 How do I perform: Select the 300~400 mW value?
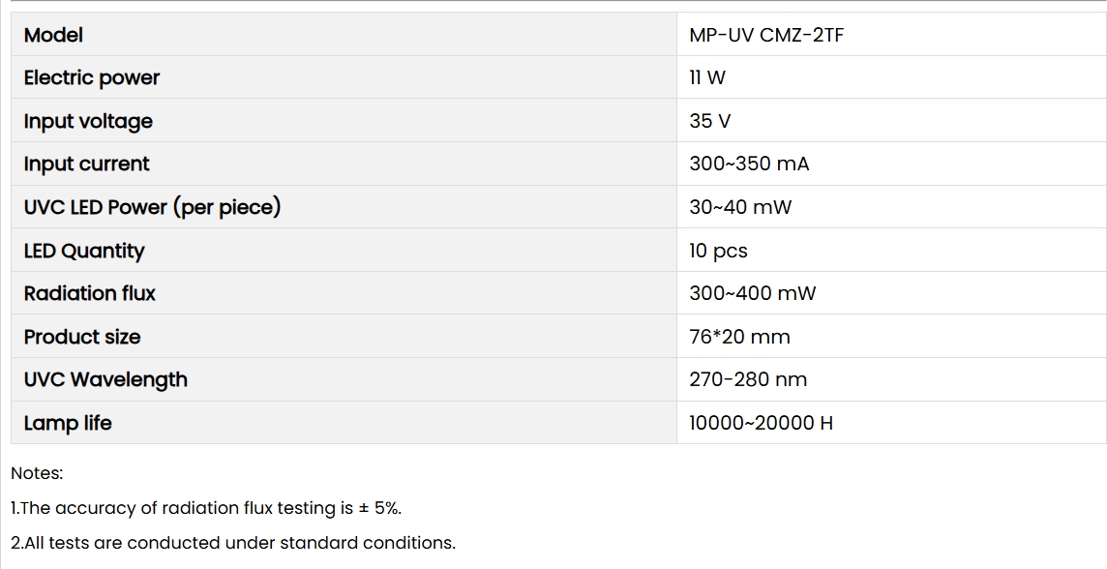click(x=753, y=293)
